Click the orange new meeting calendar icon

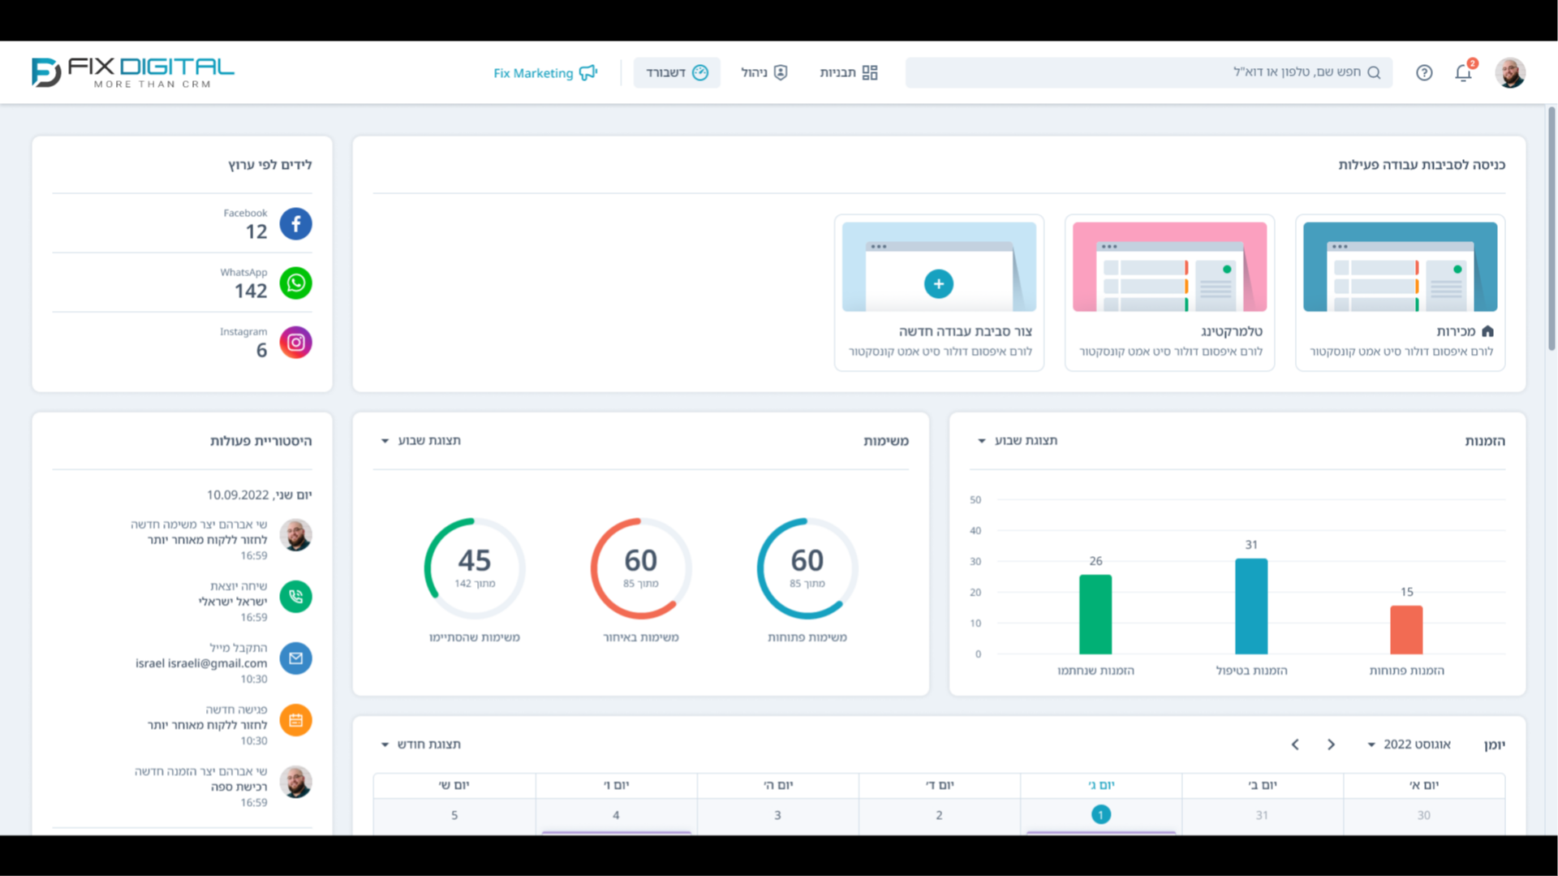[295, 720]
